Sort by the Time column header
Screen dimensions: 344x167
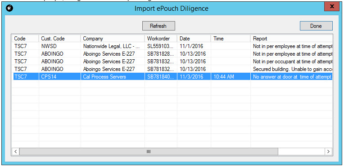click(x=231, y=39)
